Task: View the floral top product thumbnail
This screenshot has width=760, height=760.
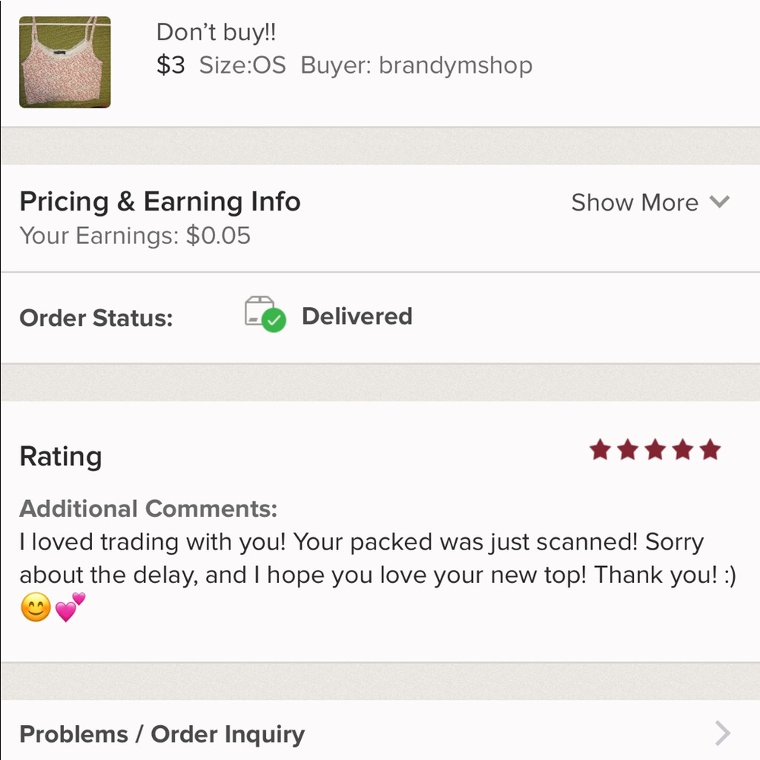Action: pyautogui.click(x=65, y=61)
